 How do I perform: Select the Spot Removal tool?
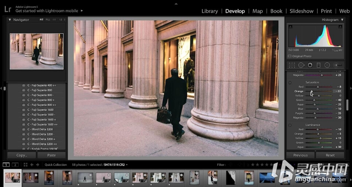point(301,65)
